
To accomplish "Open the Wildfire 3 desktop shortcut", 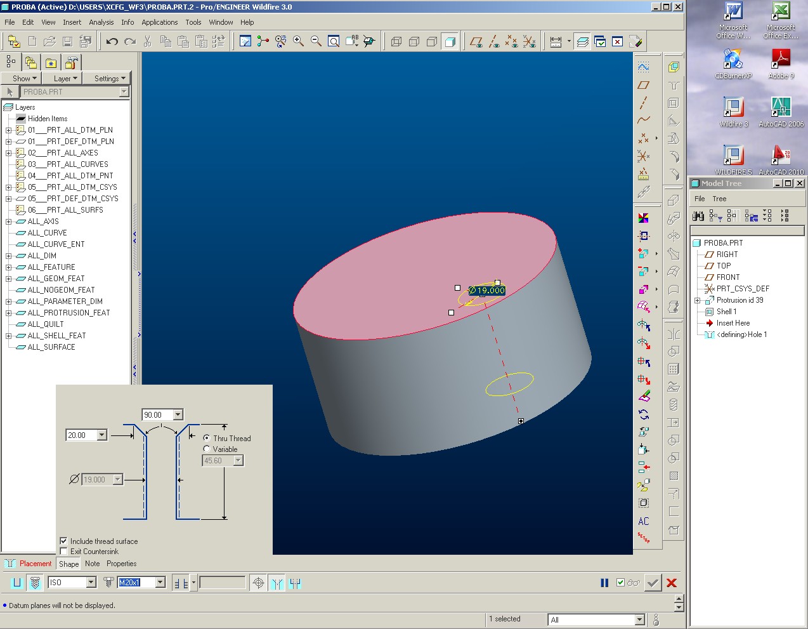I will (x=733, y=112).
